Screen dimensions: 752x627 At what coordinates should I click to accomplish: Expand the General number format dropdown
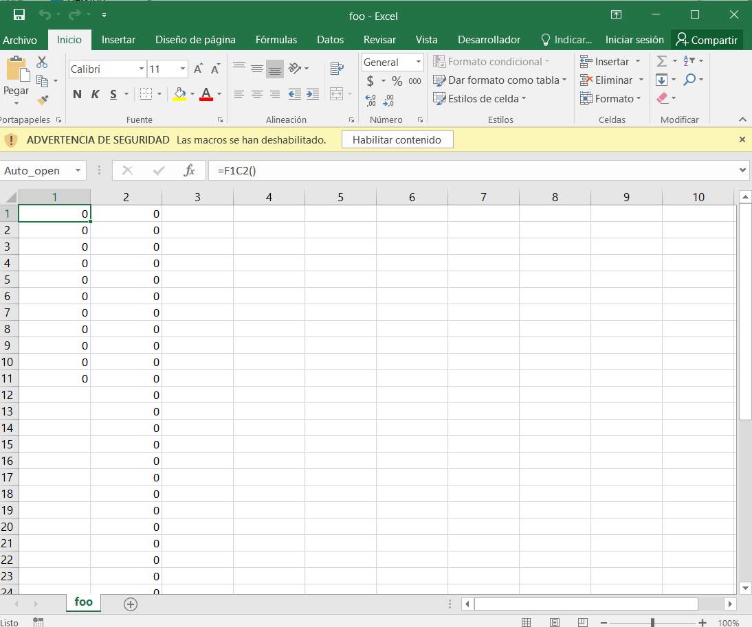pos(418,62)
